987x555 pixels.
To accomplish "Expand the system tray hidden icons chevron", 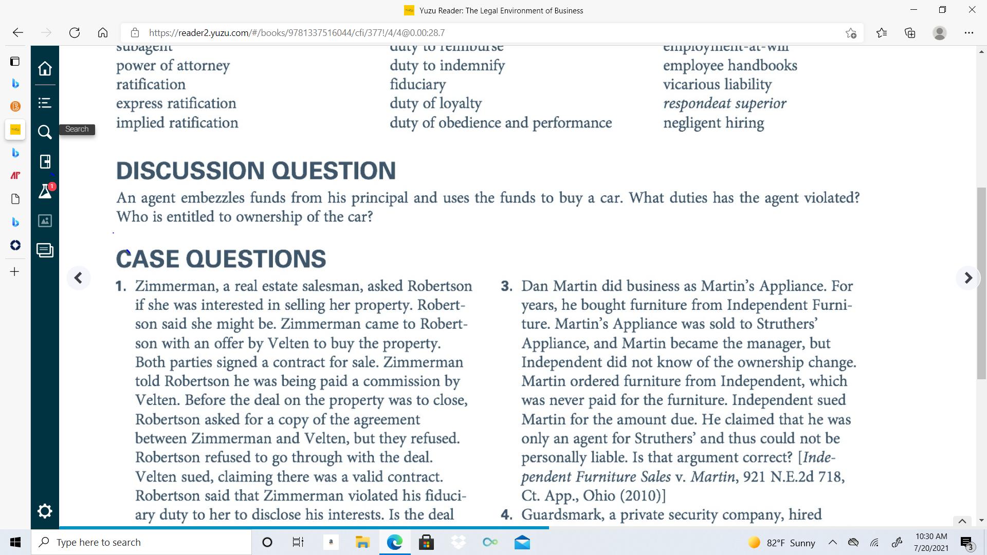I will (x=833, y=543).
